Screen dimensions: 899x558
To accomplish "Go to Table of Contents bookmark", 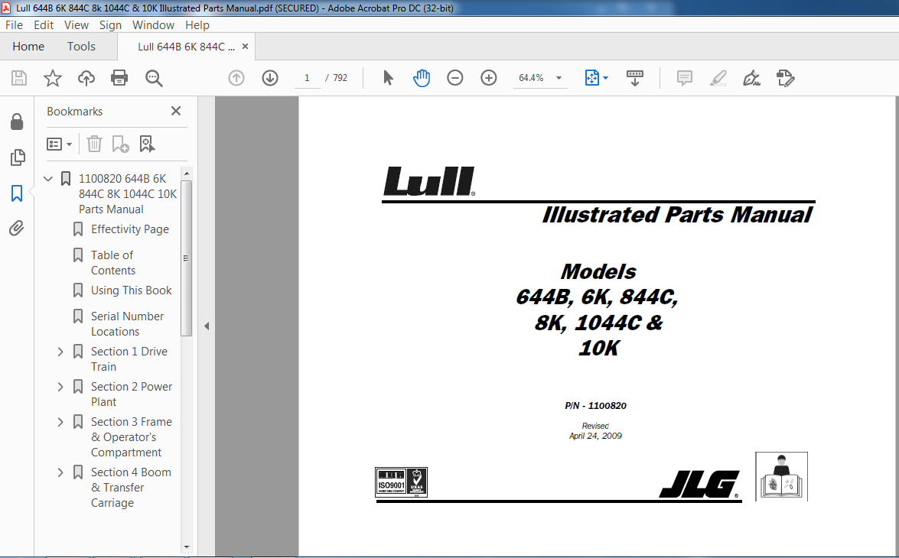I will (113, 262).
